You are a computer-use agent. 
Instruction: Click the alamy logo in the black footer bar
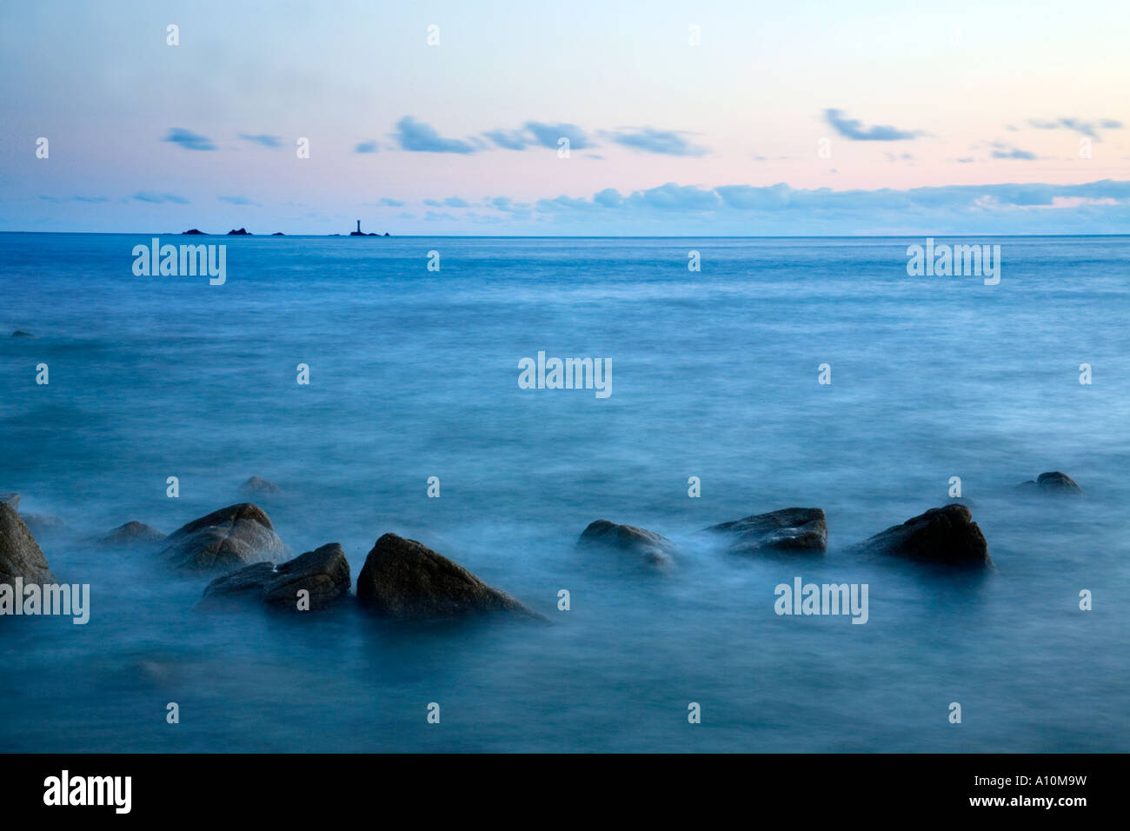click(x=87, y=792)
